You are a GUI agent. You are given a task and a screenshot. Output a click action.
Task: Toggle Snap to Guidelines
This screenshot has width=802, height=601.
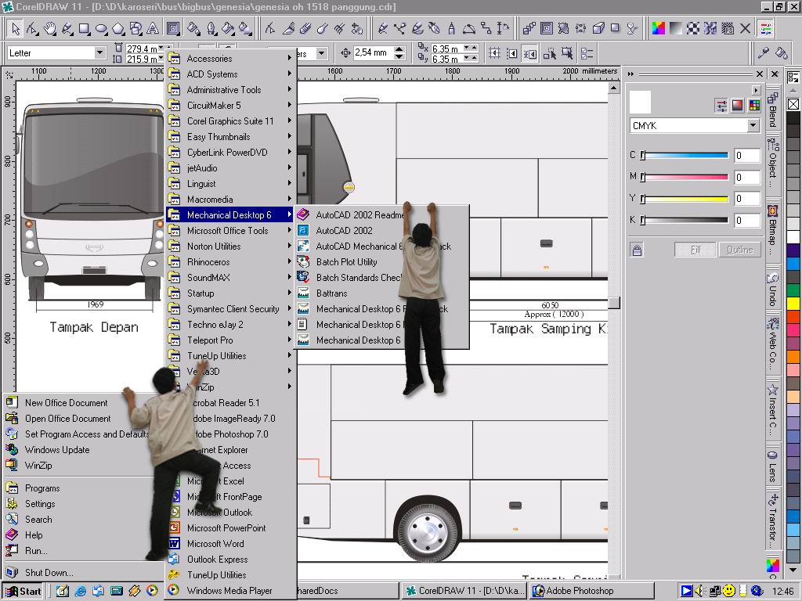pyautogui.click(x=512, y=53)
